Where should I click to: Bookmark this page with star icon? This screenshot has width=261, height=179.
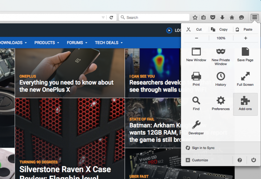(x=195, y=18)
